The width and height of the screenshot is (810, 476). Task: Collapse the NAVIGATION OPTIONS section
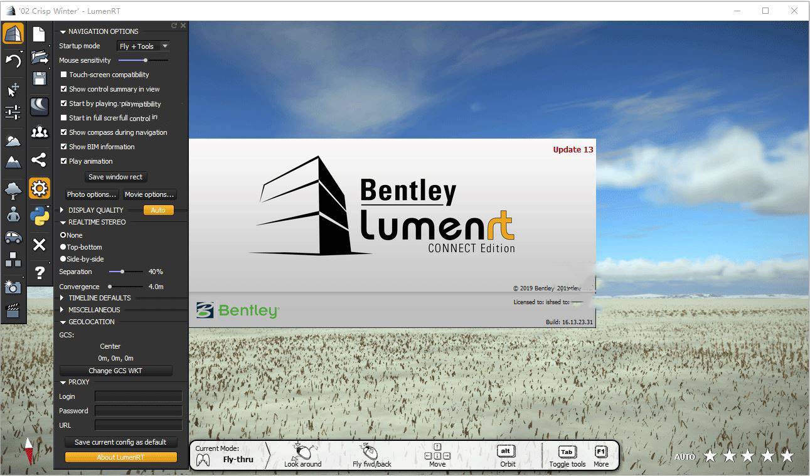tap(63, 31)
